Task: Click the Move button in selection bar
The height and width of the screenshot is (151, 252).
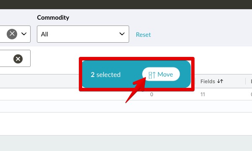Action: coord(161,74)
